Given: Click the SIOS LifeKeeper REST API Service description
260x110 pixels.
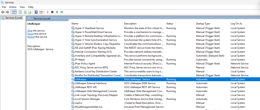Looking at the screenshot, I should tap(142, 87).
